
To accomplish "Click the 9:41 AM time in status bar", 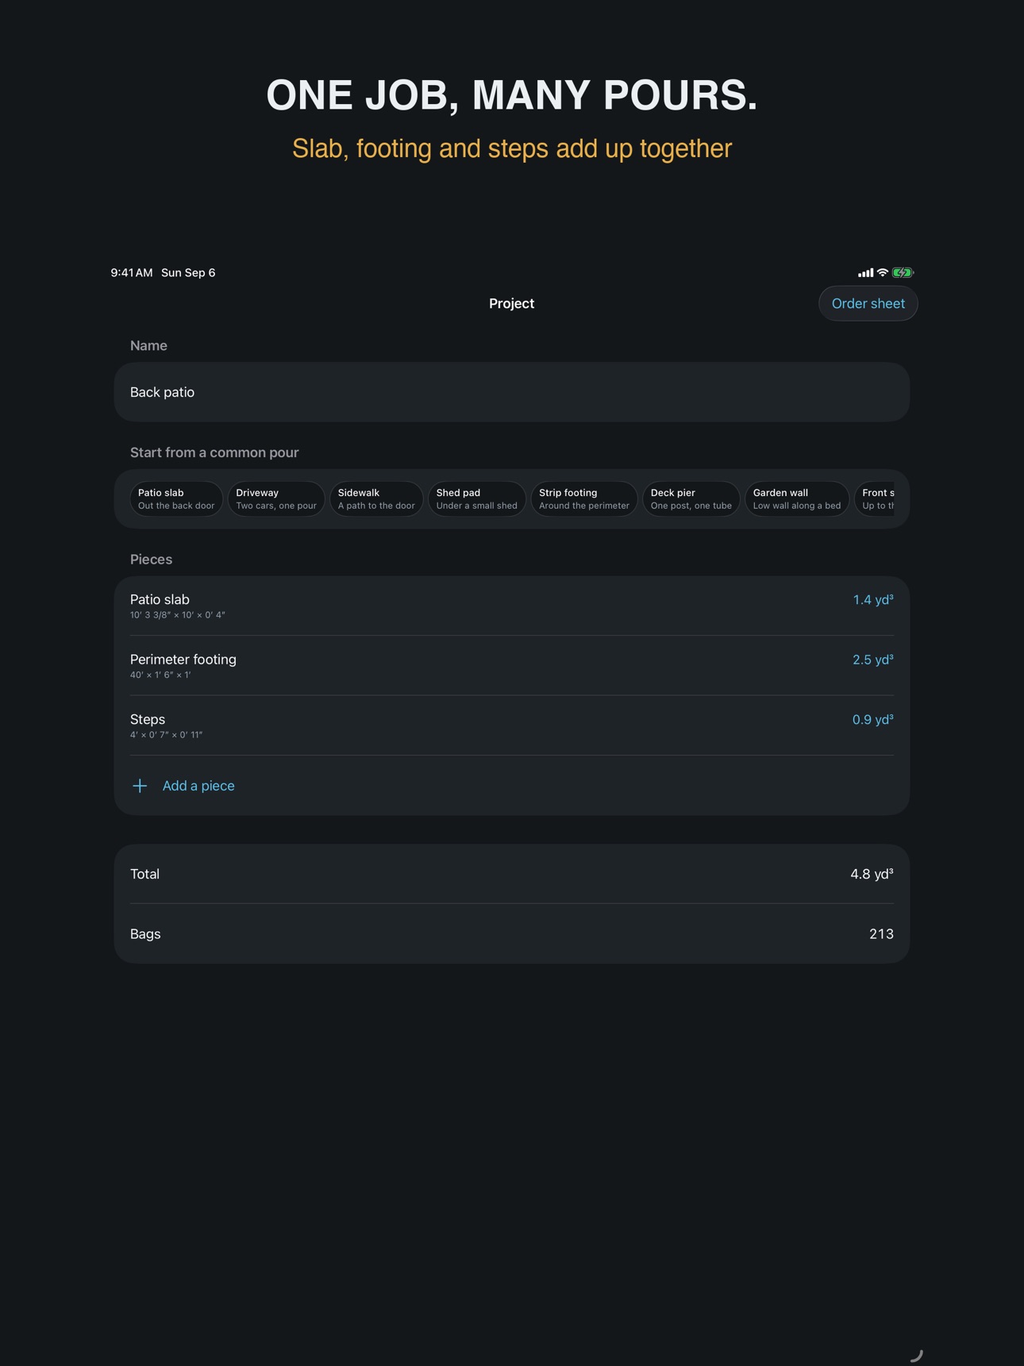I will click(132, 272).
